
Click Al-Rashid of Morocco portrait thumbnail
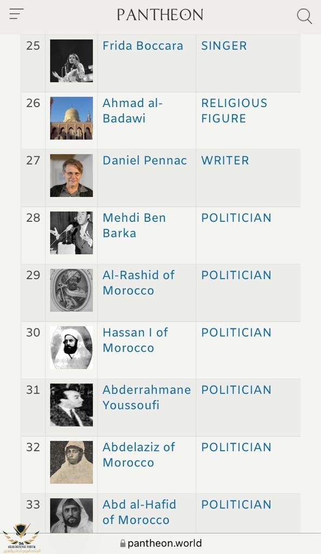72,290
